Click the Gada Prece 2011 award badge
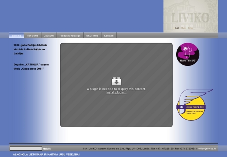The image size is (227, 157). click(194, 105)
